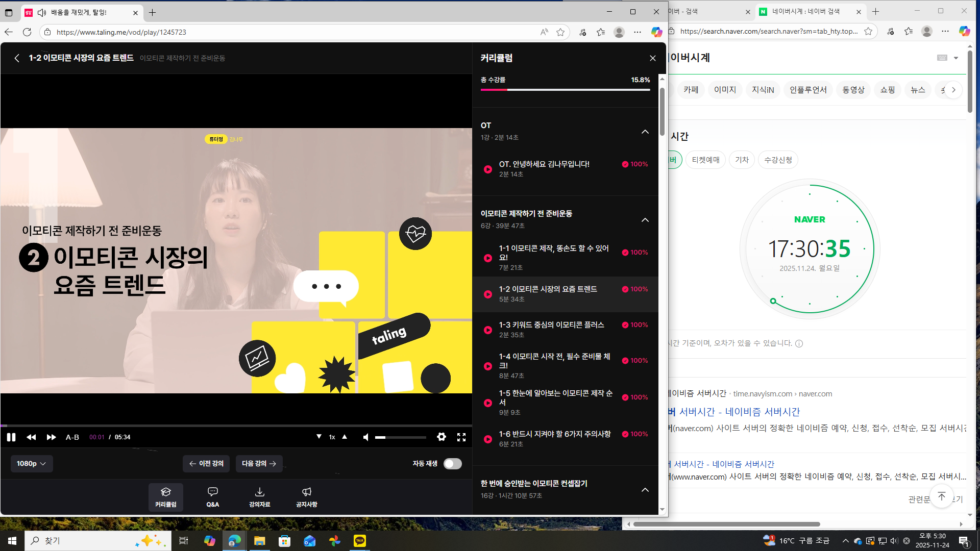Open the 공지사항 megaphone icon
Screen dimensions: 980x551
pyautogui.click(x=306, y=497)
